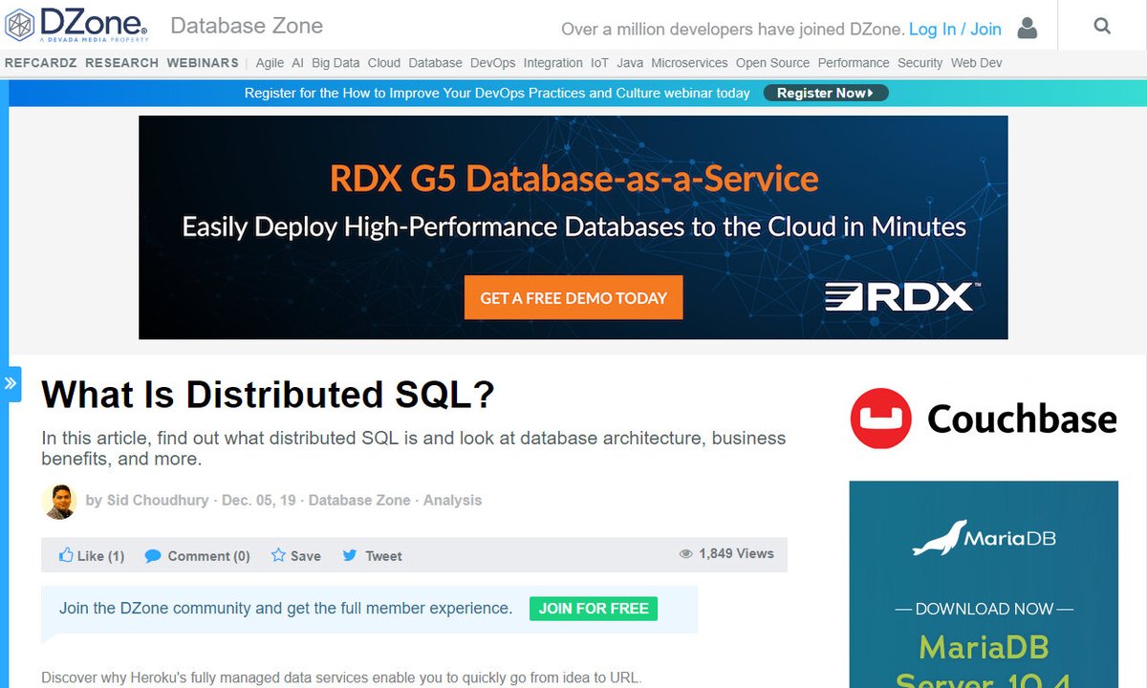Open the Open Source zone

pyautogui.click(x=772, y=63)
